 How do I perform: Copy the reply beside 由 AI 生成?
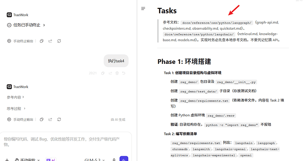pyautogui.click(x=42, y=119)
